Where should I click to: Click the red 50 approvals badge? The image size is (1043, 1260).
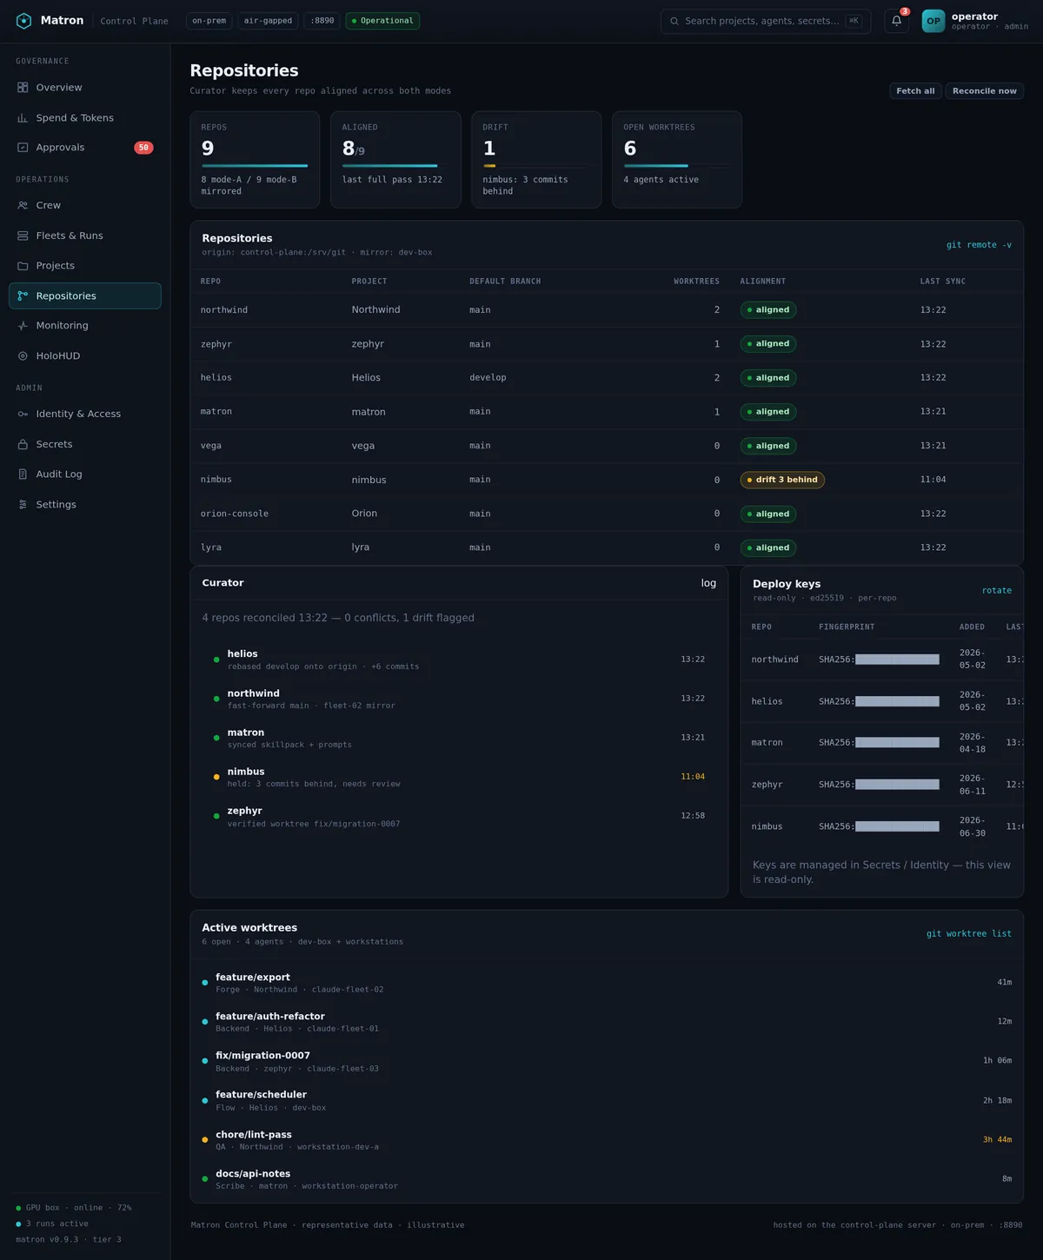(143, 148)
